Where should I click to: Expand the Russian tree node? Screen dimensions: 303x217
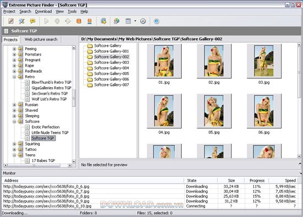[x=14, y=105]
